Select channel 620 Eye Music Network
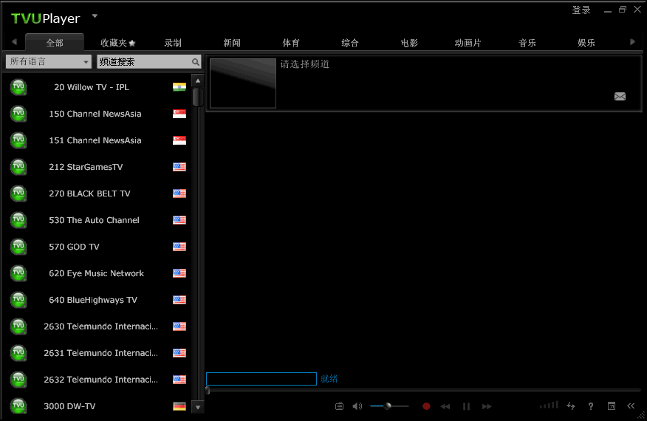Screen dimensions: 647x421 [98, 273]
